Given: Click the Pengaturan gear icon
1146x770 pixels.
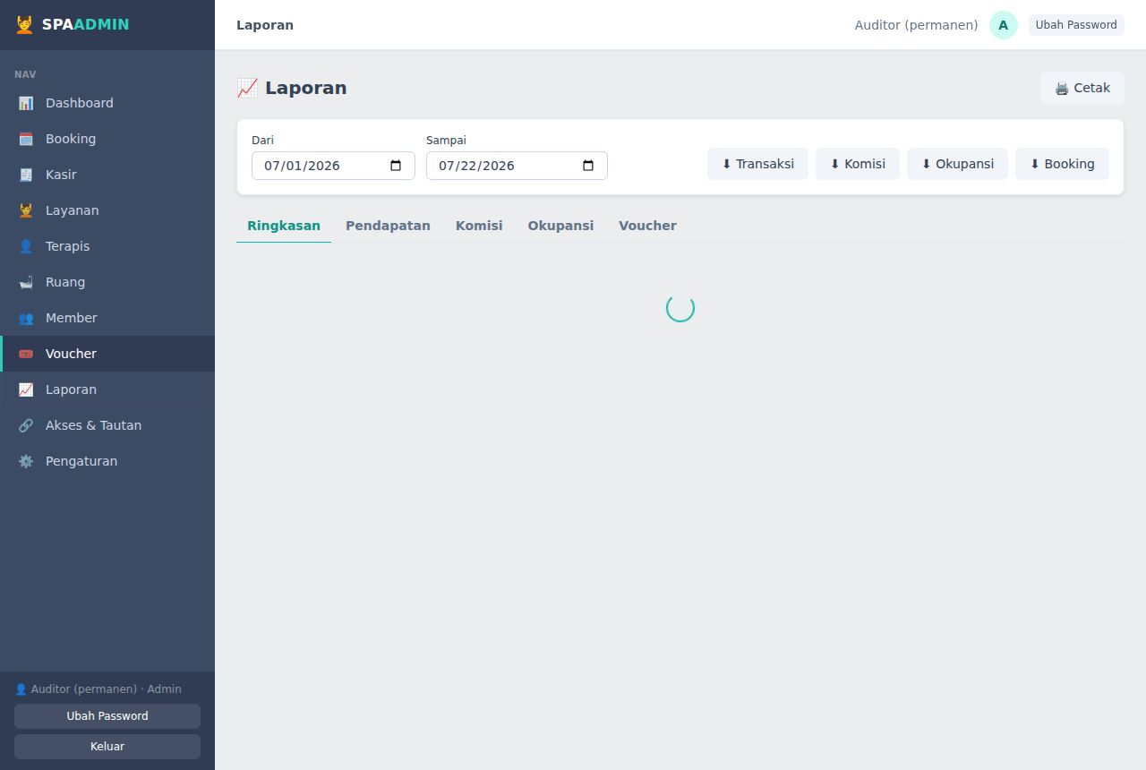Looking at the screenshot, I should click(26, 461).
